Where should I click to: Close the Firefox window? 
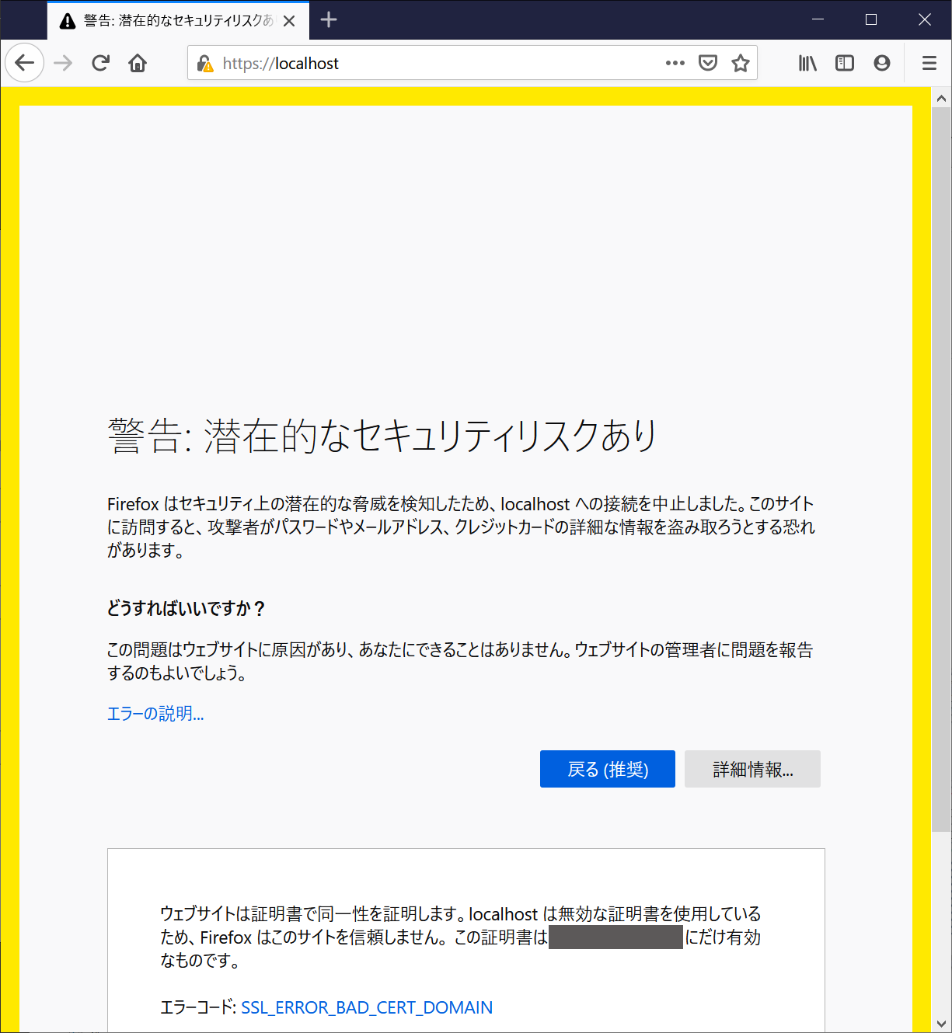(x=925, y=19)
